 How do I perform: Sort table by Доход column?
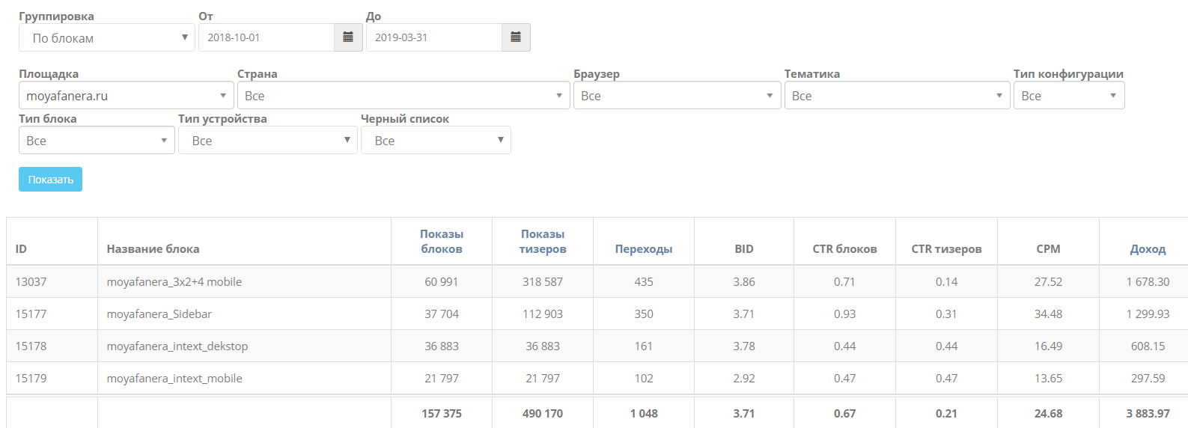(x=1148, y=249)
